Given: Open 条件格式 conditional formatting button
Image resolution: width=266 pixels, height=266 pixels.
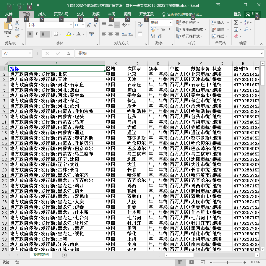Looking at the screenshot, I should click(188, 22).
